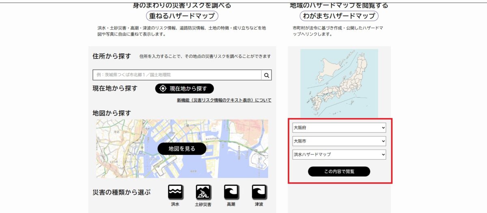This screenshot has height=213, width=487.
Task: Click the crosshair icon in 現在地から探す button
Action: pyautogui.click(x=163, y=89)
